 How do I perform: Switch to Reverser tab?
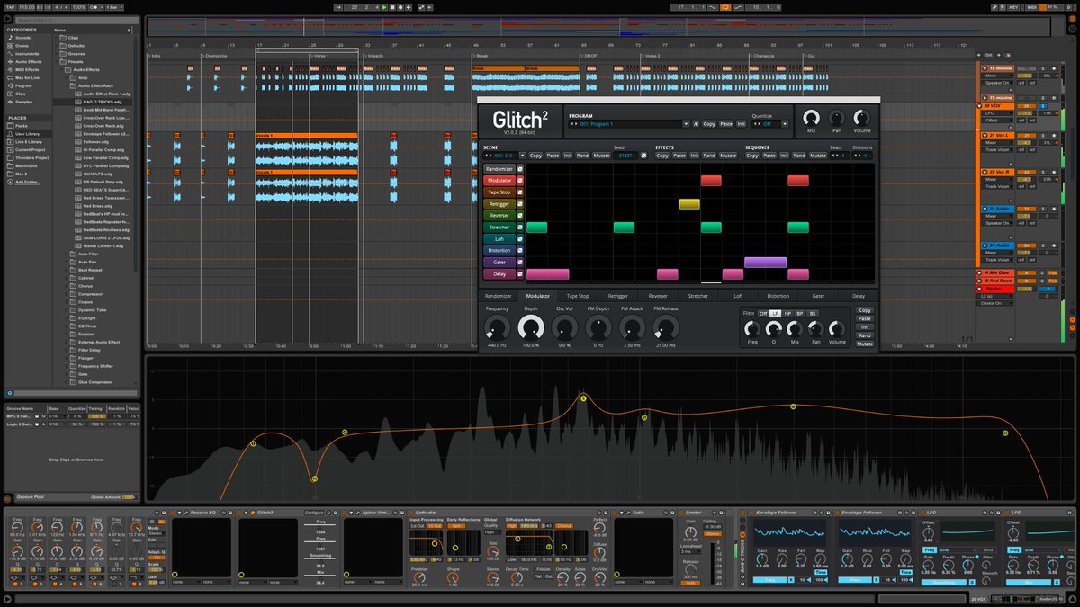(x=658, y=296)
